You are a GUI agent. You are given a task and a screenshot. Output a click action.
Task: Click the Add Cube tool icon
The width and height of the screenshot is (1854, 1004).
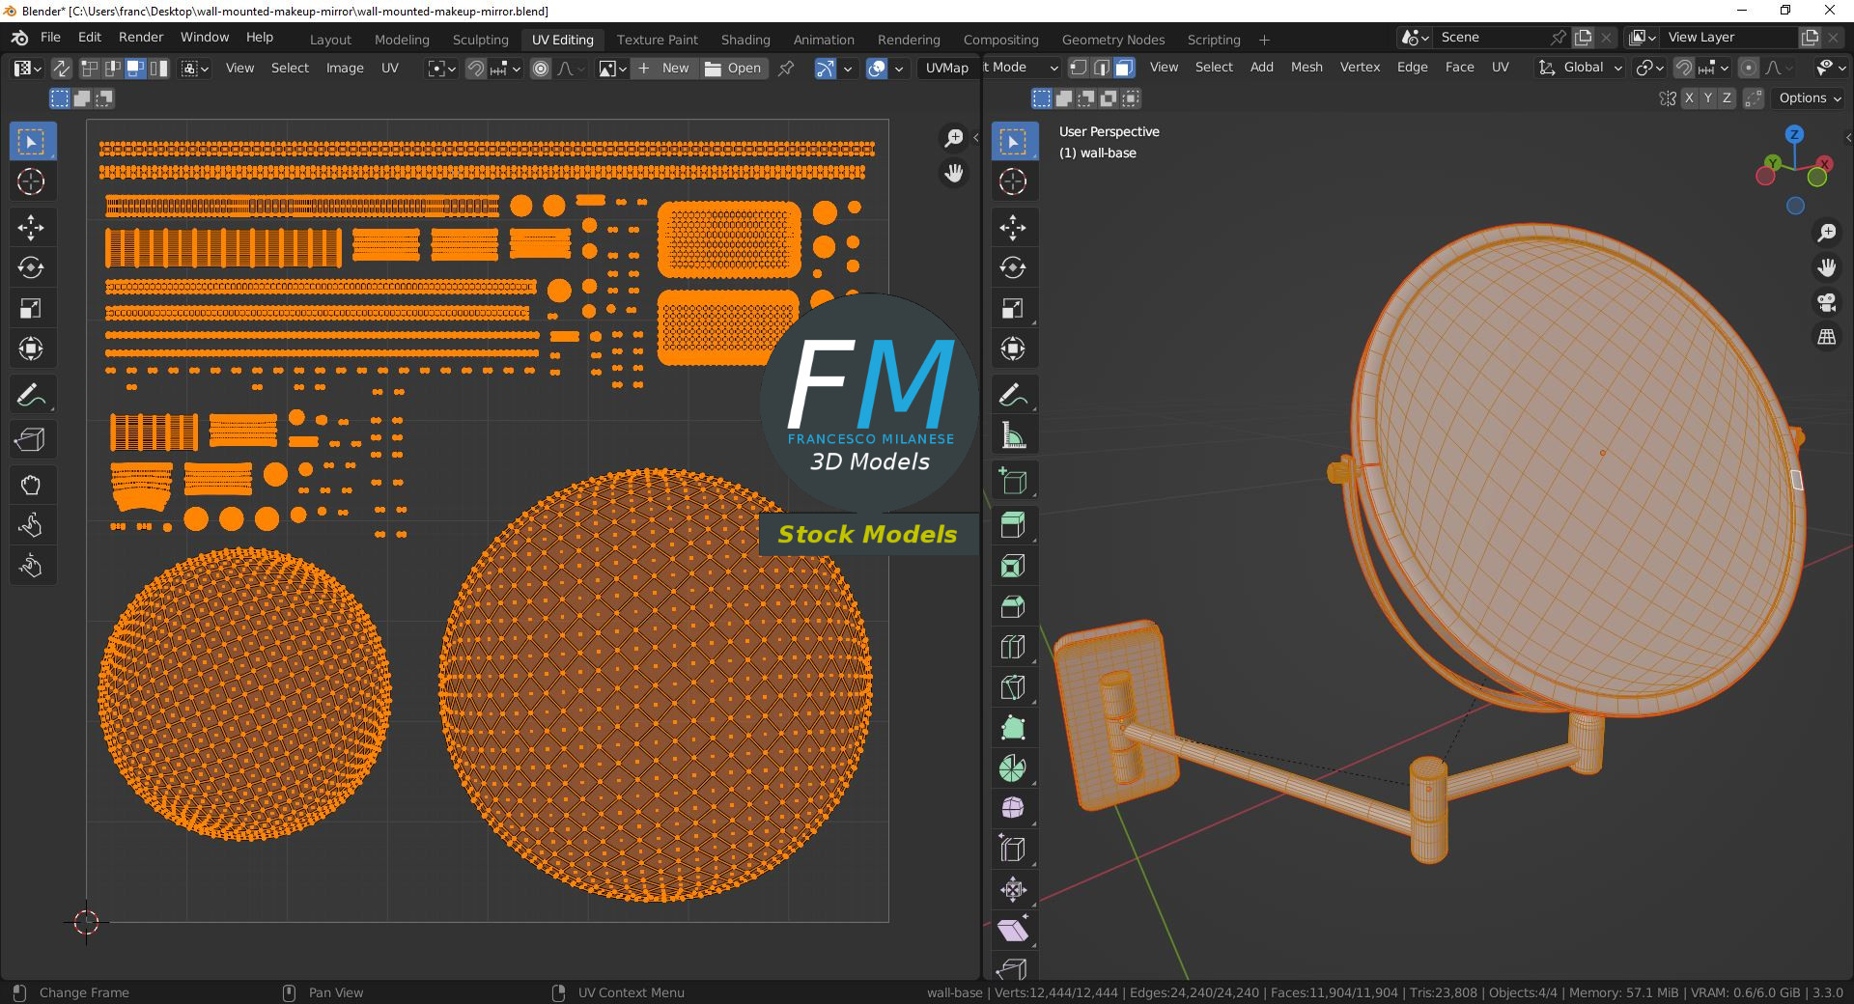(1012, 480)
